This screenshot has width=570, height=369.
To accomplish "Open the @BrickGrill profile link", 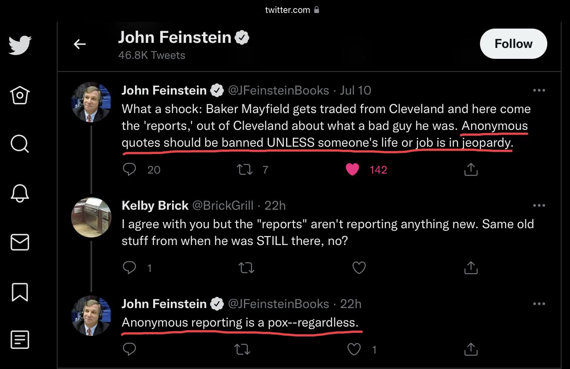I will (x=223, y=206).
